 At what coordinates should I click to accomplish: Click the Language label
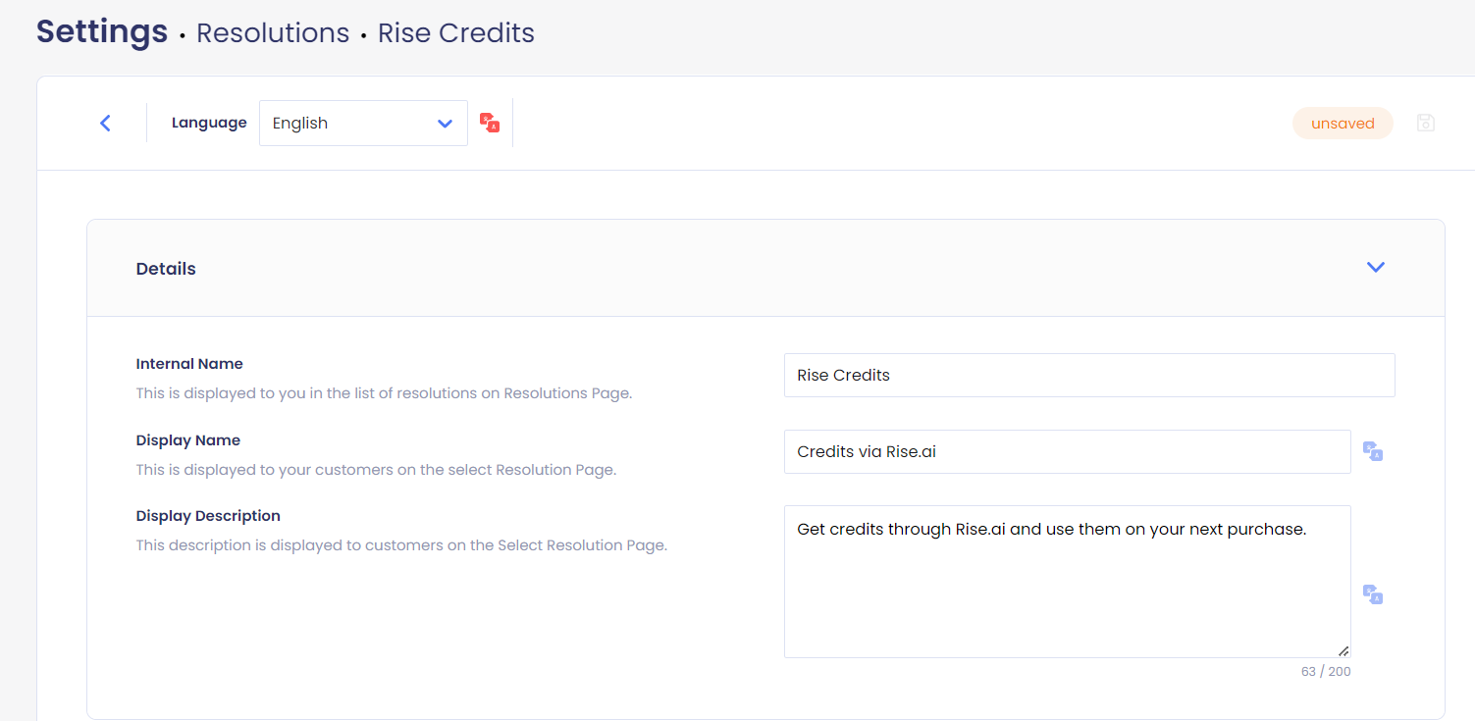click(x=209, y=123)
